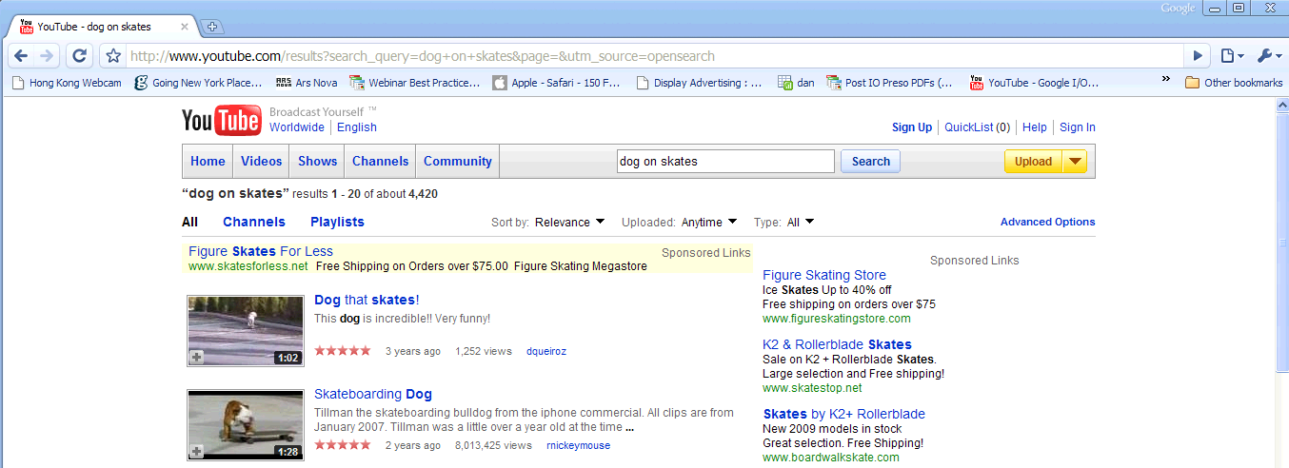Click the page vertical scrollbar

tap(1280, 243)
